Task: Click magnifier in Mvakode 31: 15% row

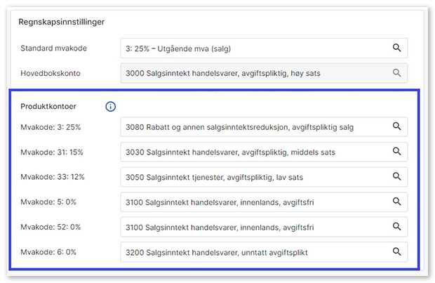Action: tap(396, 152)
